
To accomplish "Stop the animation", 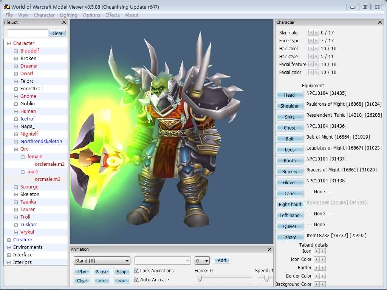I will pyautogui.click(x=121, y=272).
